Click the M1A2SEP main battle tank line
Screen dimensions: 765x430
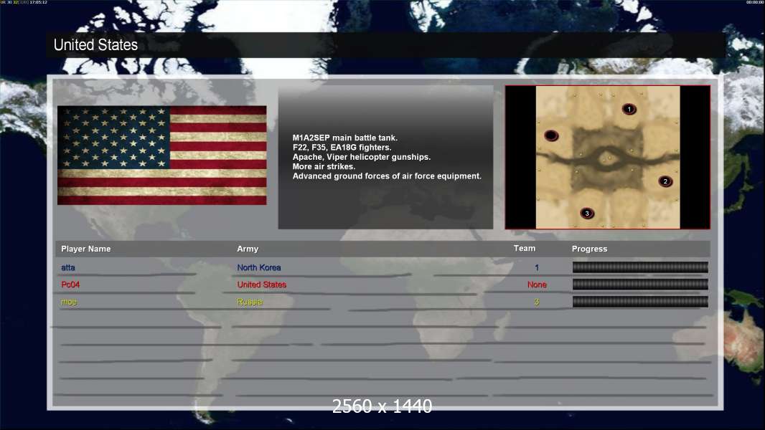[x=345, y=138]
